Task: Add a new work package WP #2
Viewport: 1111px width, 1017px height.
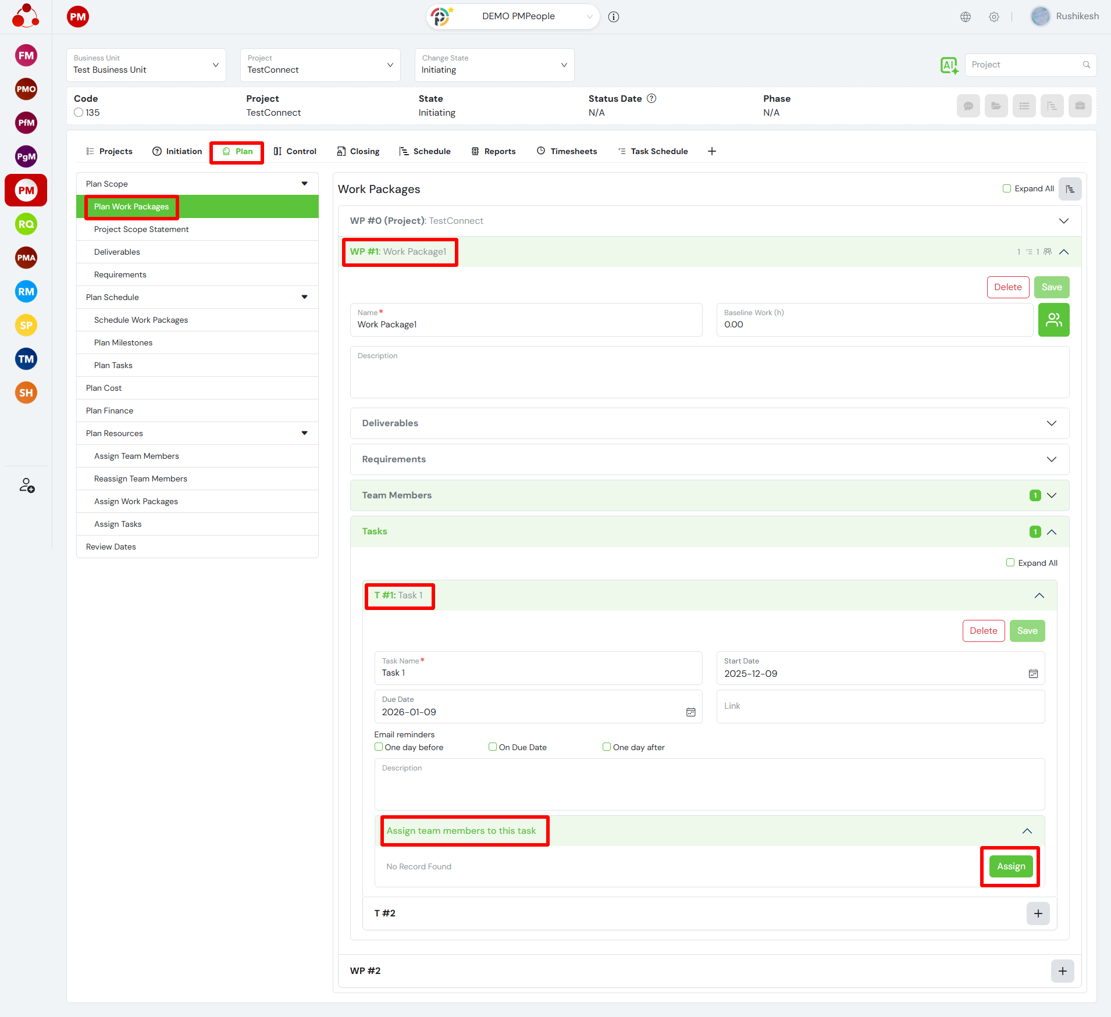Action: (x=1062, y=971)
